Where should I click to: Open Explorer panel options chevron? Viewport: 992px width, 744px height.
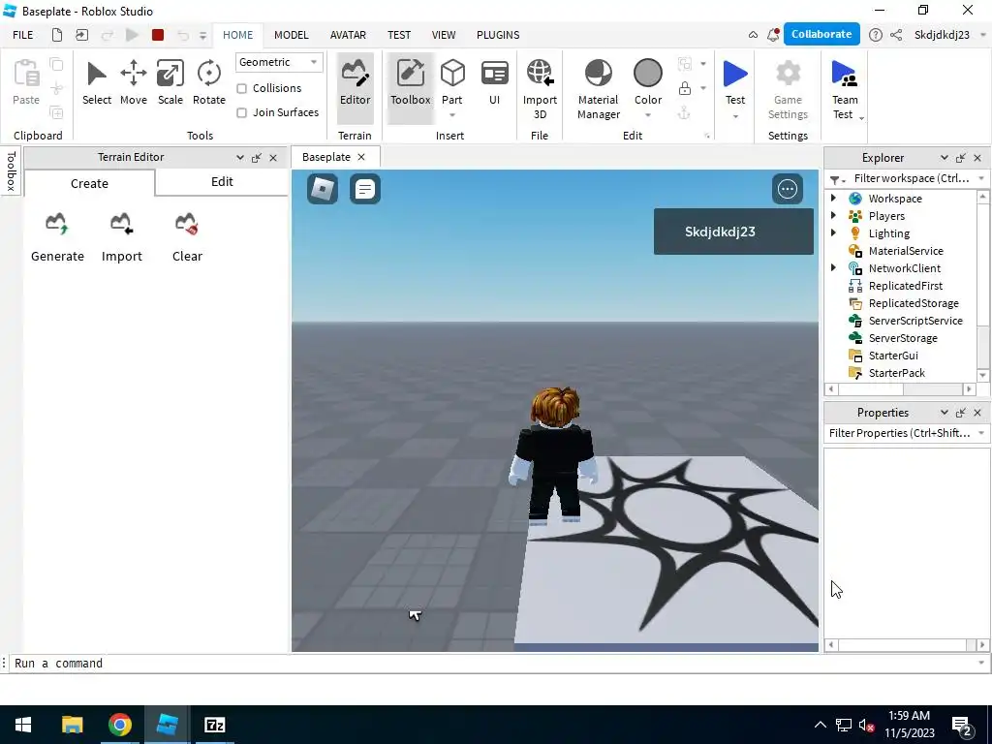944,158
